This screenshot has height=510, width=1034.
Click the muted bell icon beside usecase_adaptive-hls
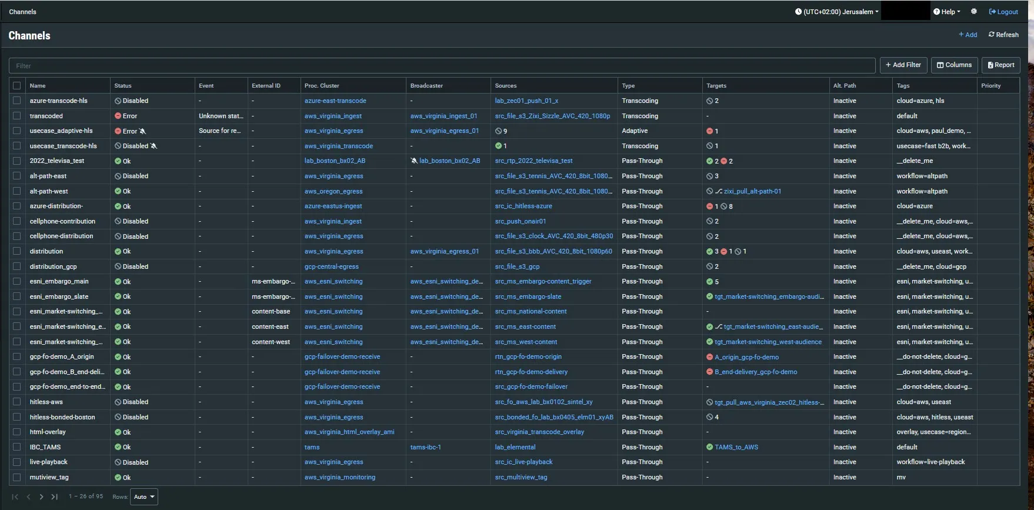click(142, 131)
